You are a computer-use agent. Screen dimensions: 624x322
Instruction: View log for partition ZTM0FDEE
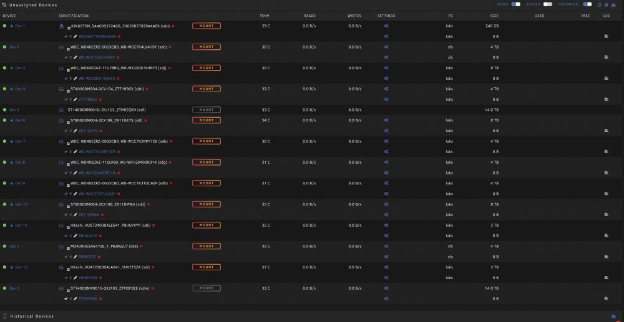[606, 298]
